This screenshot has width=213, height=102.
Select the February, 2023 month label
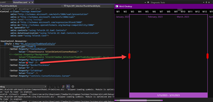[x=155, y=17]
